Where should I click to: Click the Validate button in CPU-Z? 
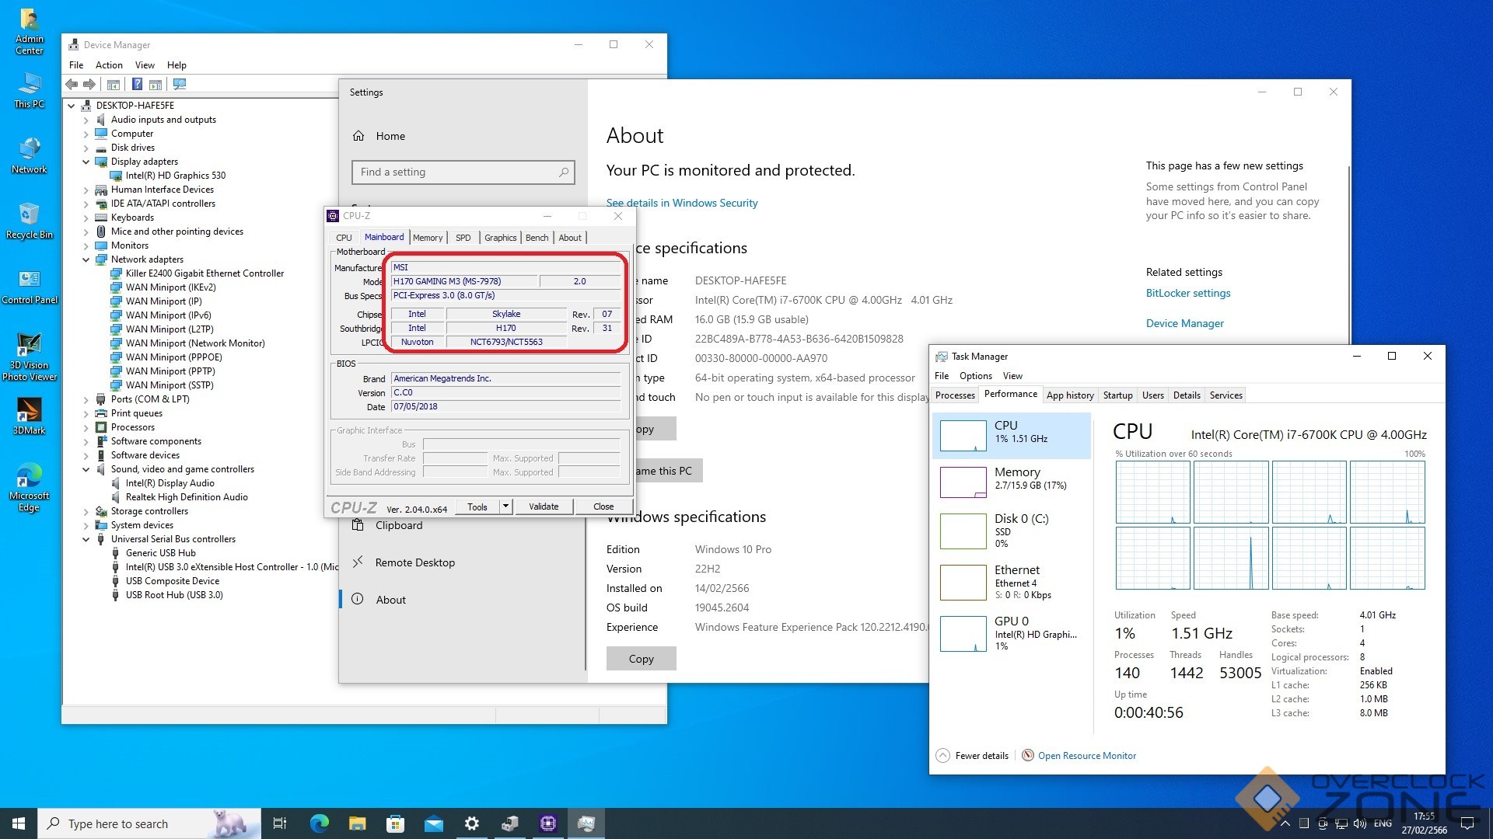point(544,507)
